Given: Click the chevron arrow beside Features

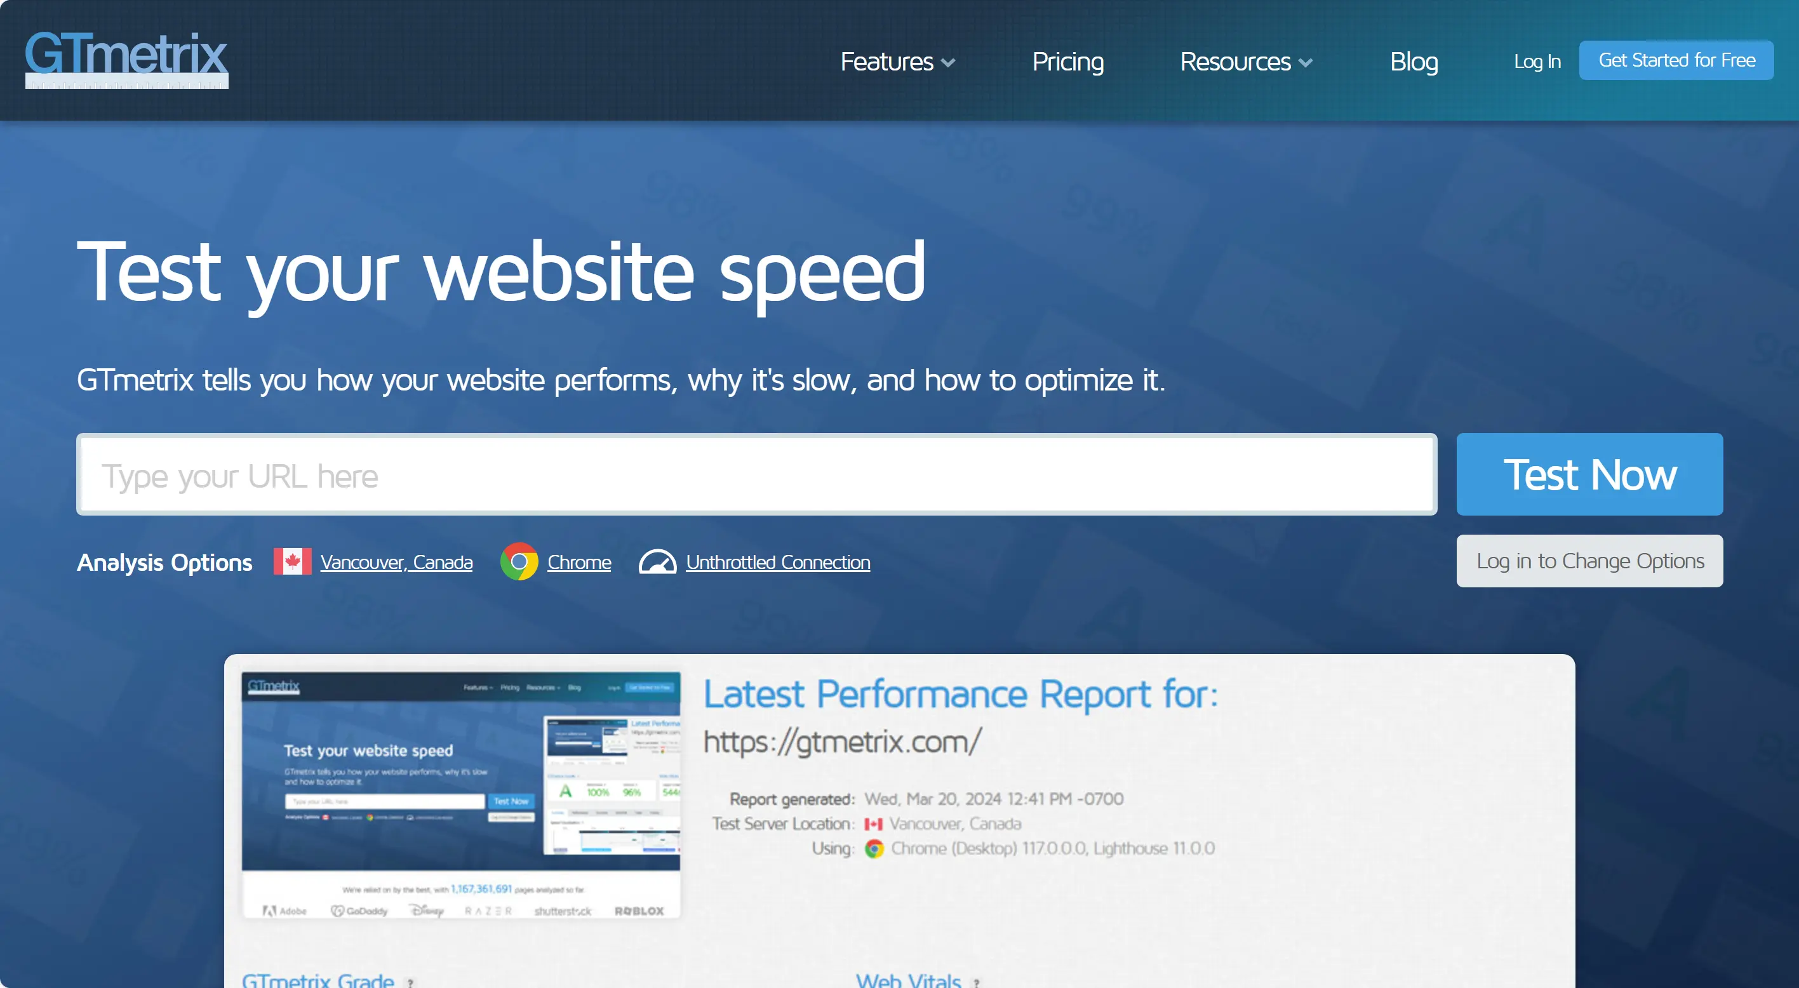Looking at the screenshot, I should click(948, 63).
